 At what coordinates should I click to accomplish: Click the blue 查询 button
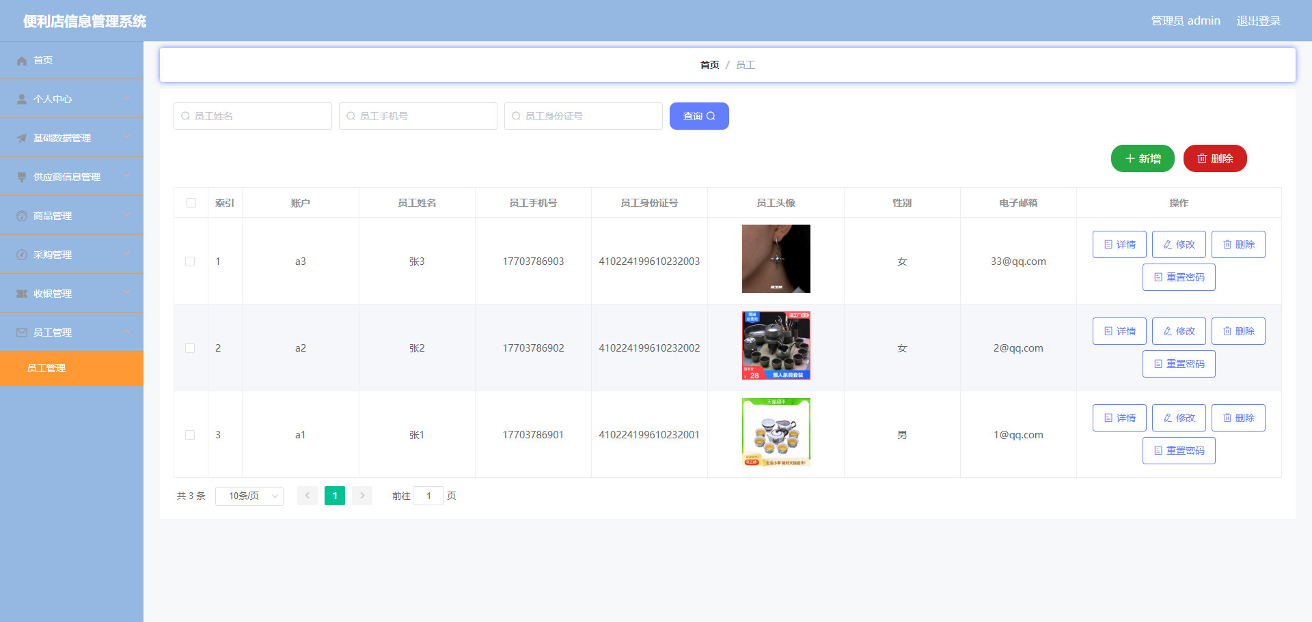click(699, 116)
